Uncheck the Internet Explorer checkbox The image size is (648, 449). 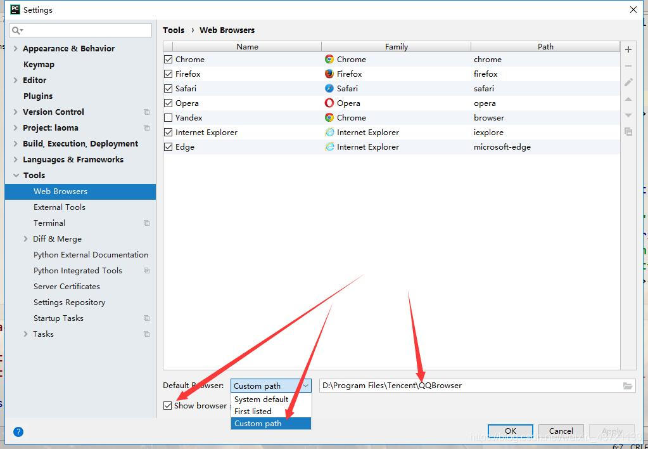click(168, 132)
